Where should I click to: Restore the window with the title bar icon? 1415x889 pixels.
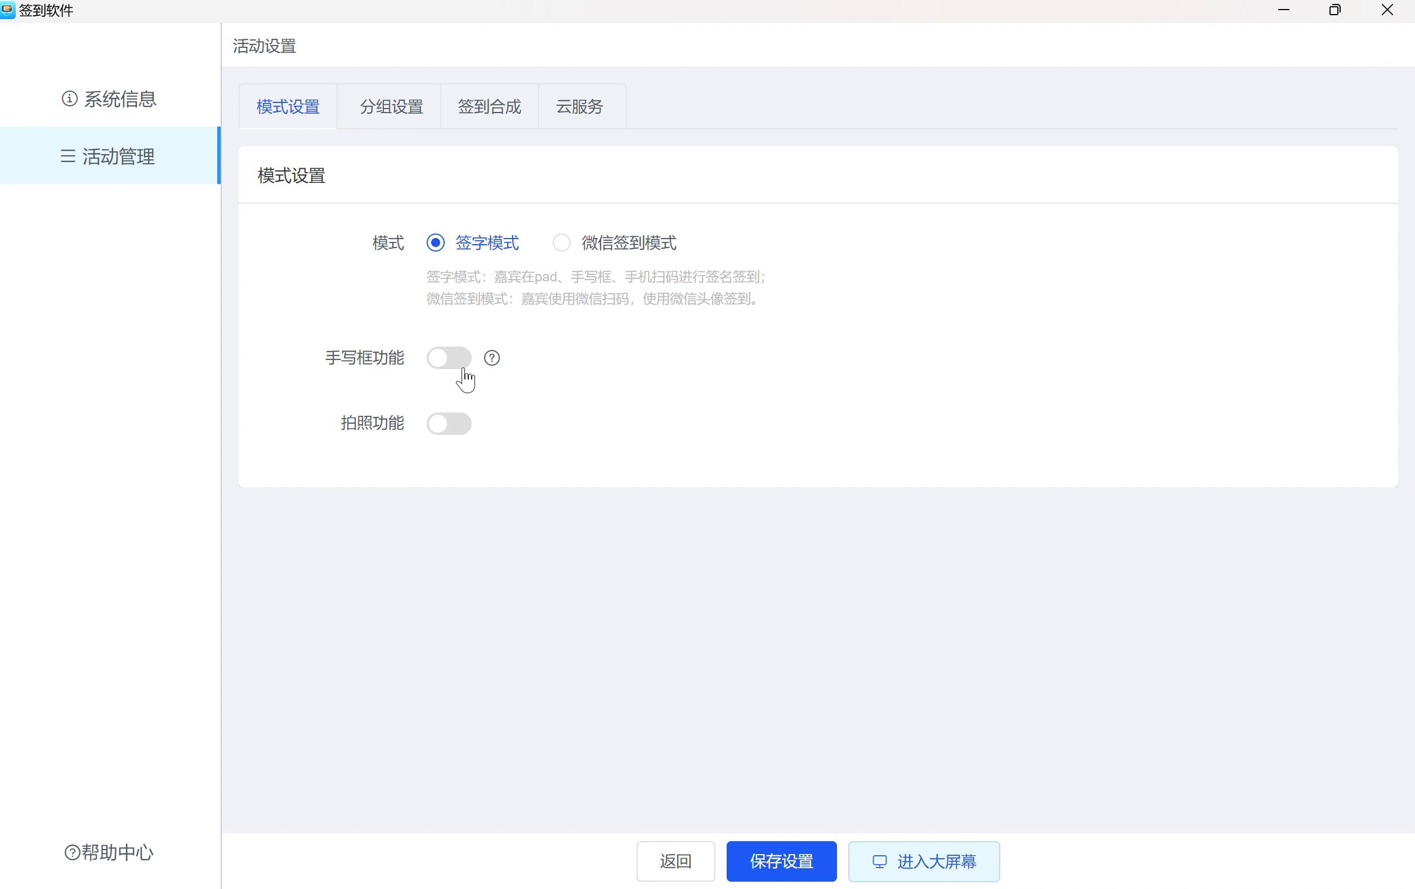point(1335,10)
